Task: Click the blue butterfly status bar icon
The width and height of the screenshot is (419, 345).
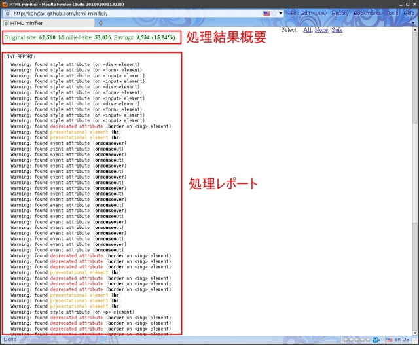Action: point(376,340)
